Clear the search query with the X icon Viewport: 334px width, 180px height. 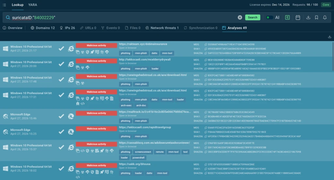tap(240, 18)
